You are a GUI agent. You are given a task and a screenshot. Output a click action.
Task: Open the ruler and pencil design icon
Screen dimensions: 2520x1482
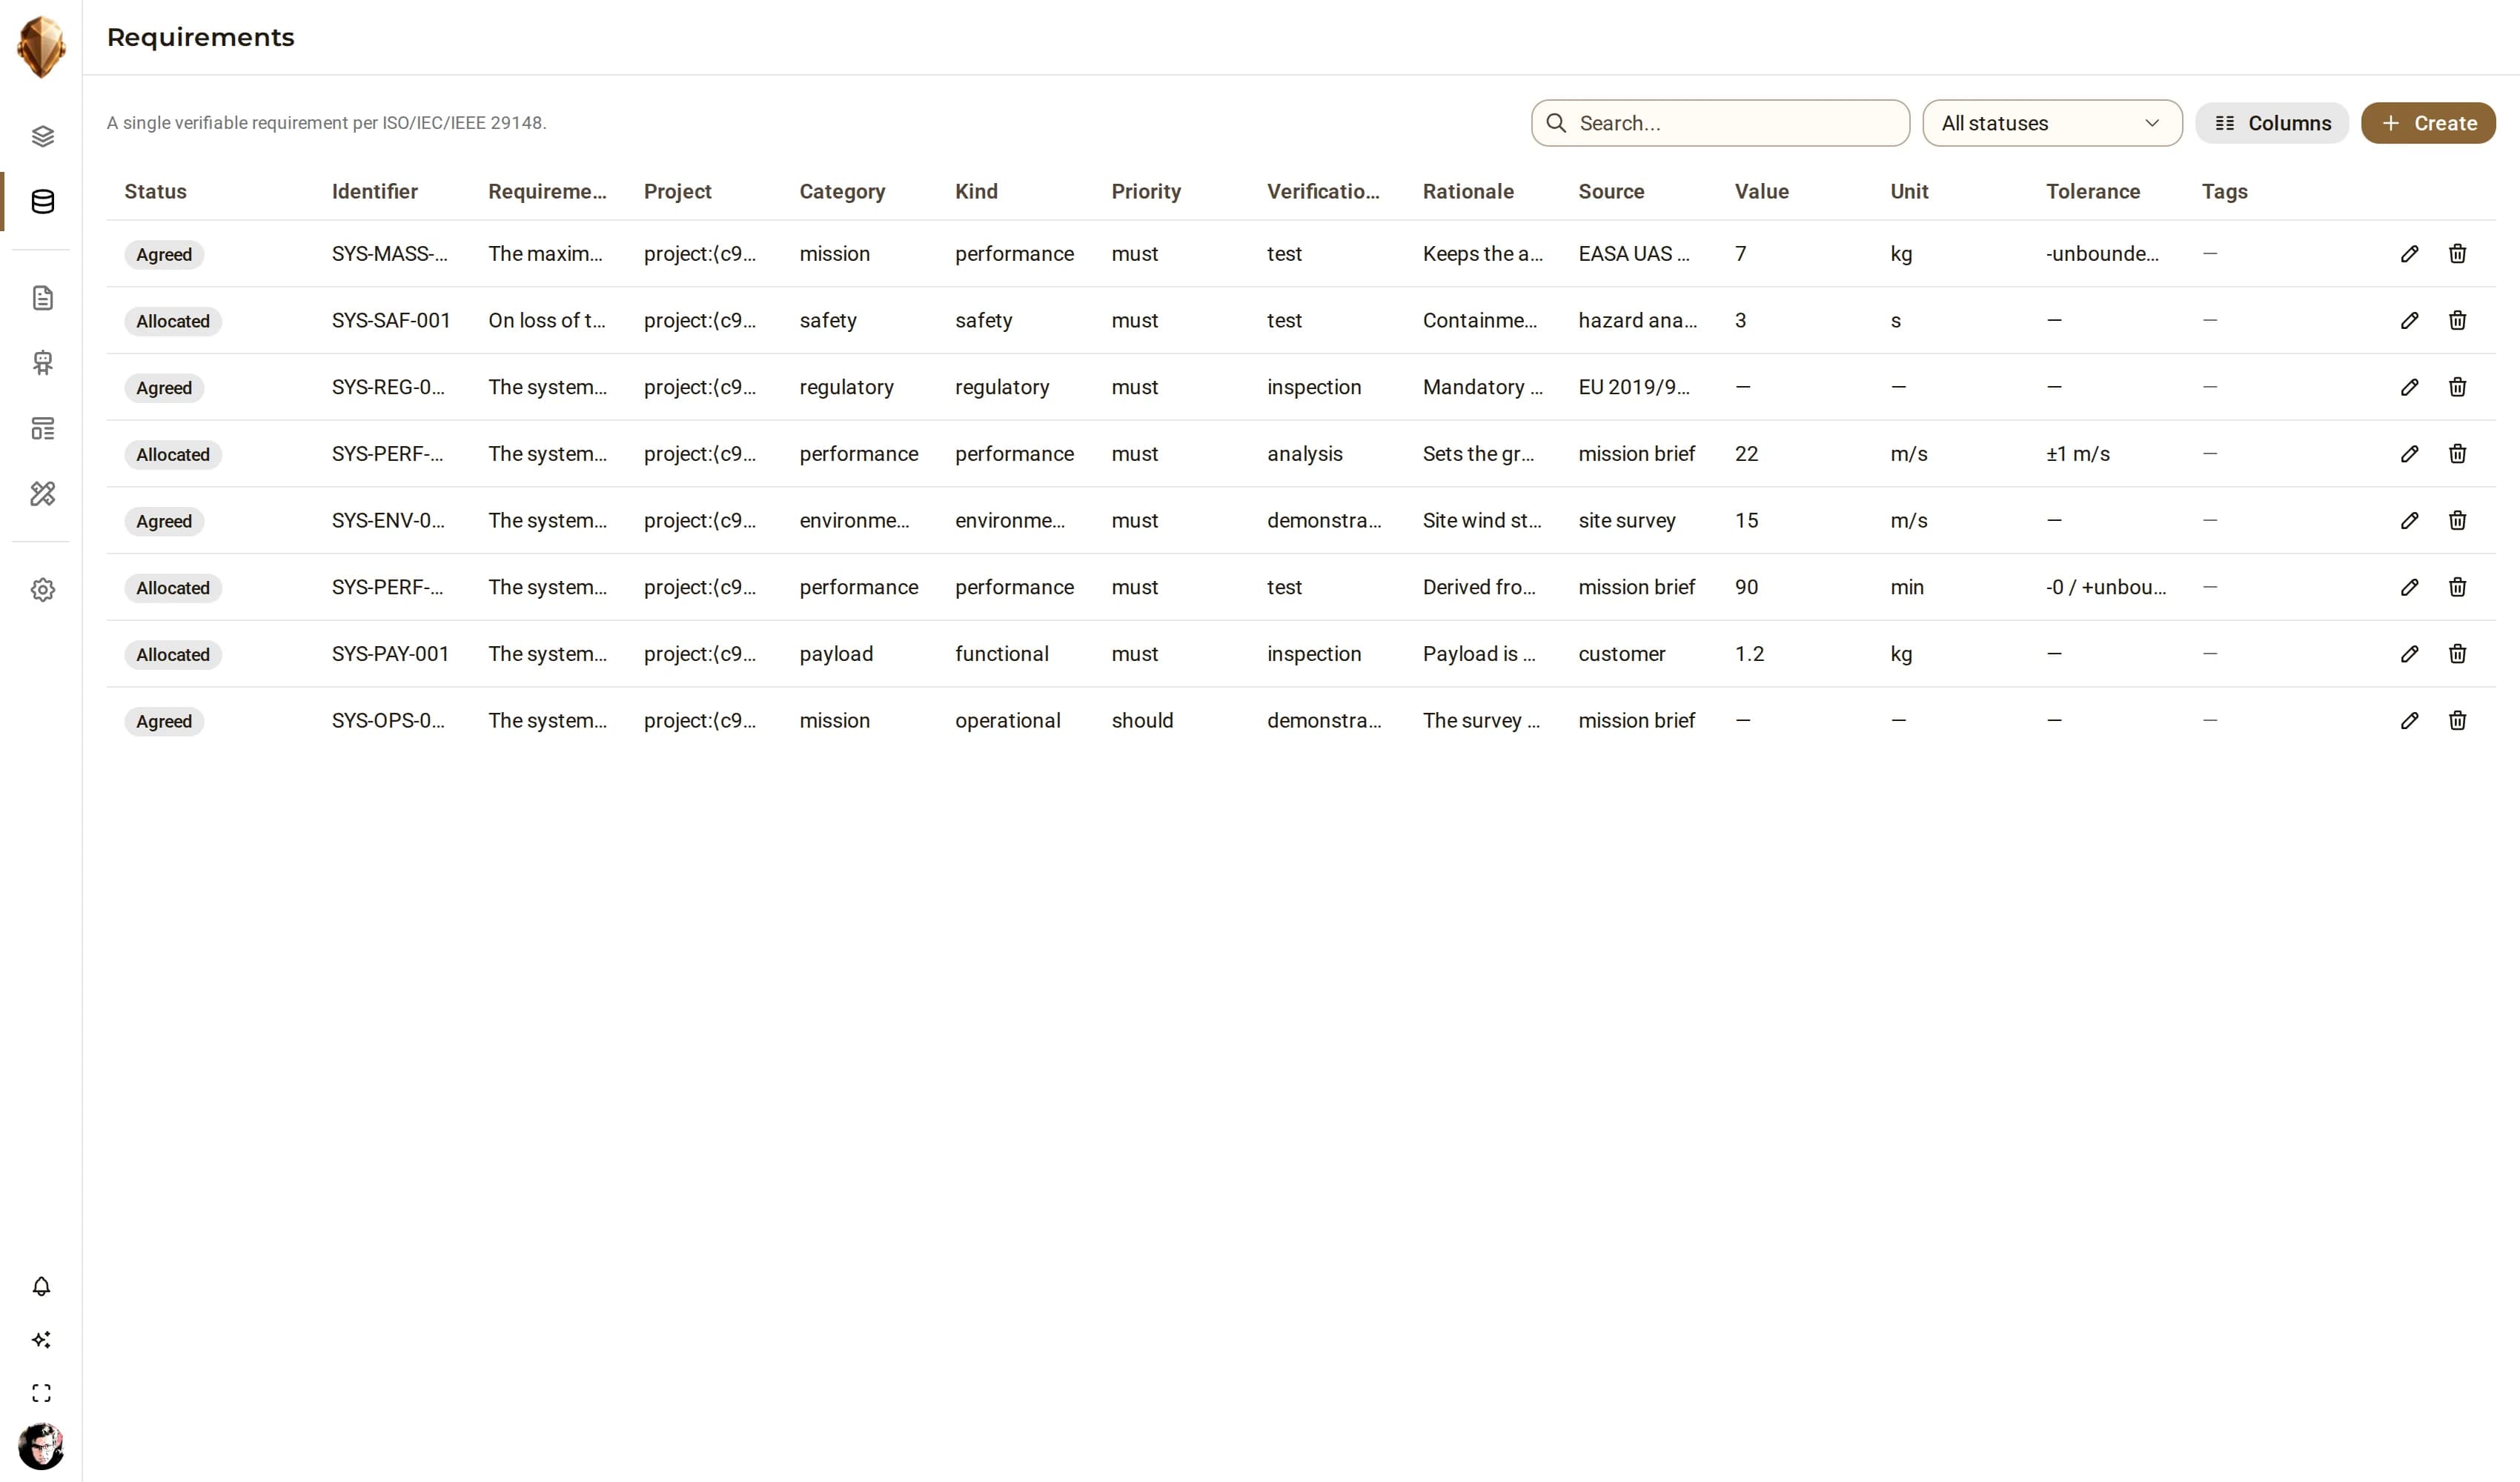(x=42, y=494)
